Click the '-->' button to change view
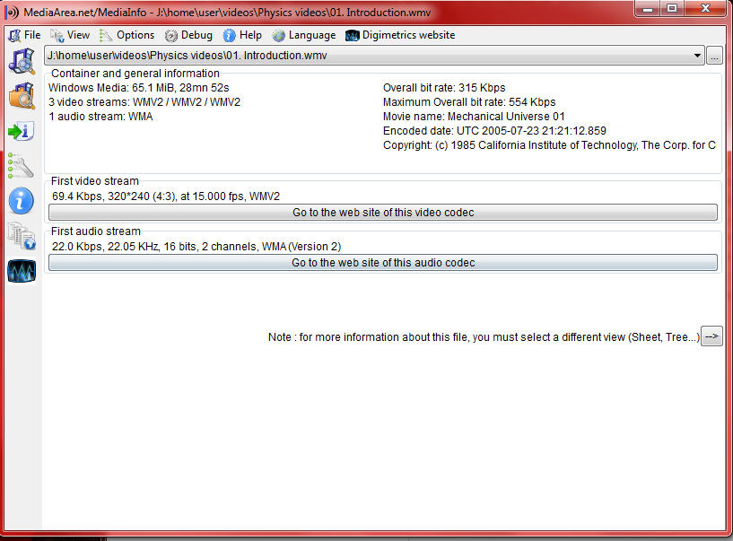Viewport: 733px width, 541px height. click(711, 336)
